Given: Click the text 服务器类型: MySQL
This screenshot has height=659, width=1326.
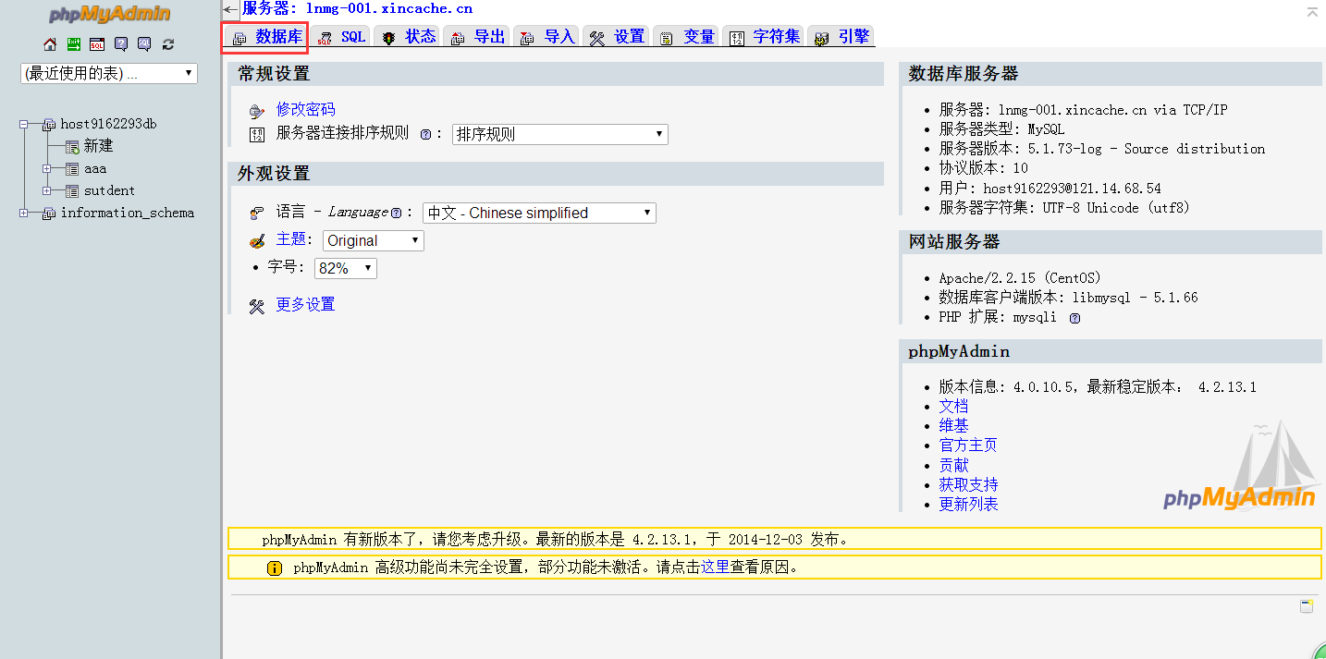Looking at the screenshot, I should tap(1001, 129).
